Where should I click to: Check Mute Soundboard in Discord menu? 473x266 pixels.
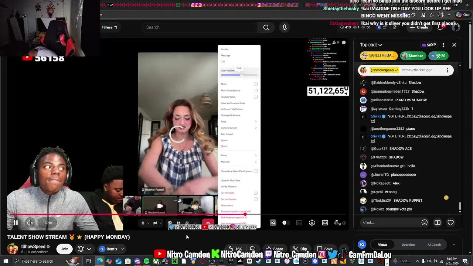(255, 91)
